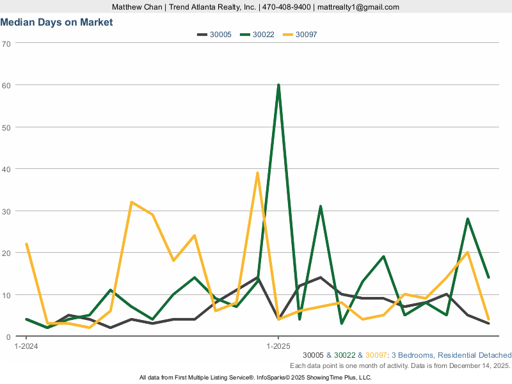Click the 70 label on the y-axis
512x384 pixels.
point(6,44)
